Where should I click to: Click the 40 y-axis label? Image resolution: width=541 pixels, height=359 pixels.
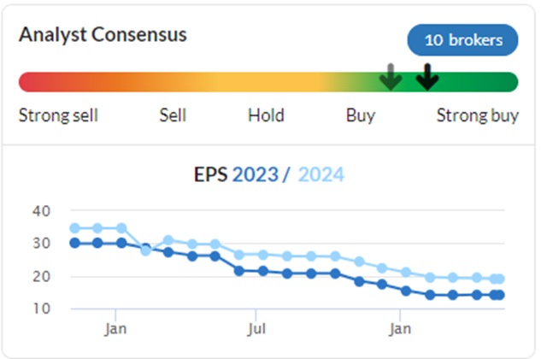coord(41,211)
